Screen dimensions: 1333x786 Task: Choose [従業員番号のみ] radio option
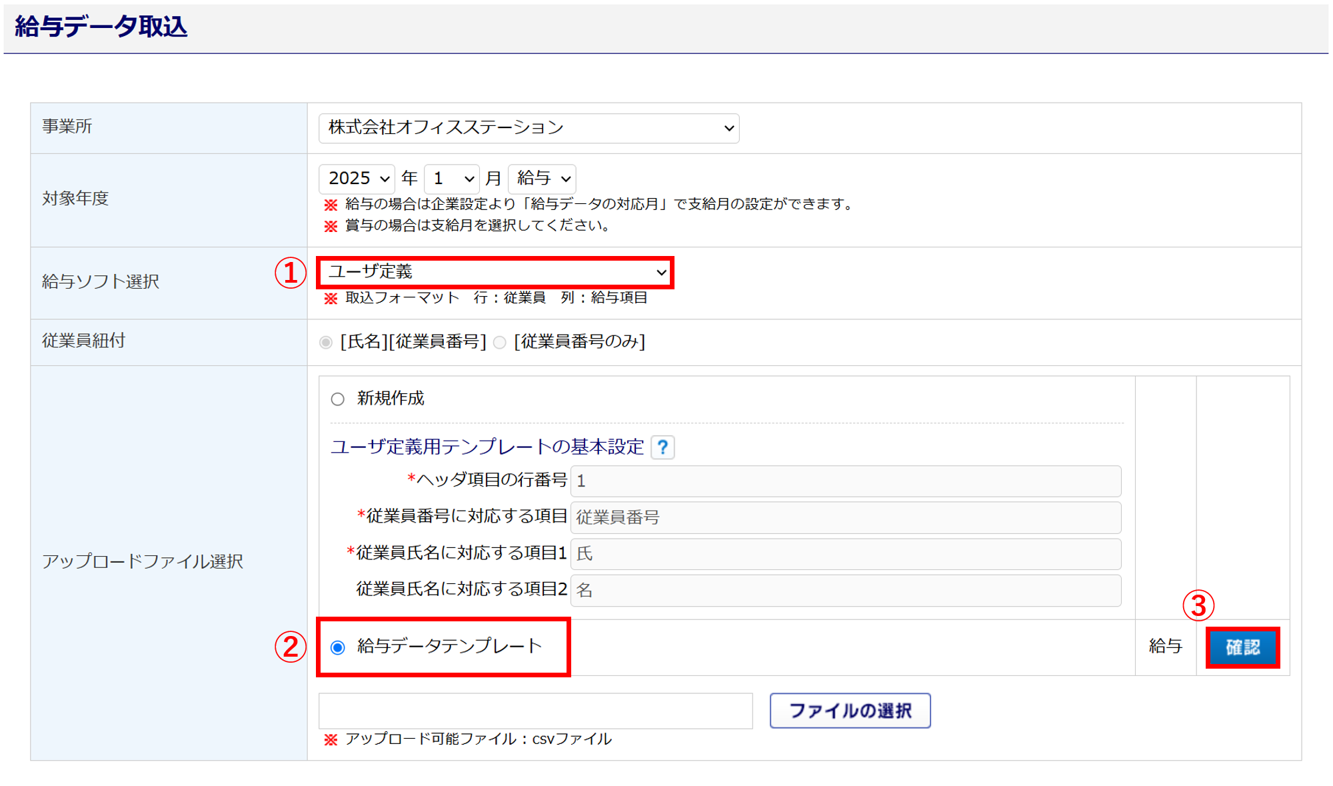(x=500, y=343)
